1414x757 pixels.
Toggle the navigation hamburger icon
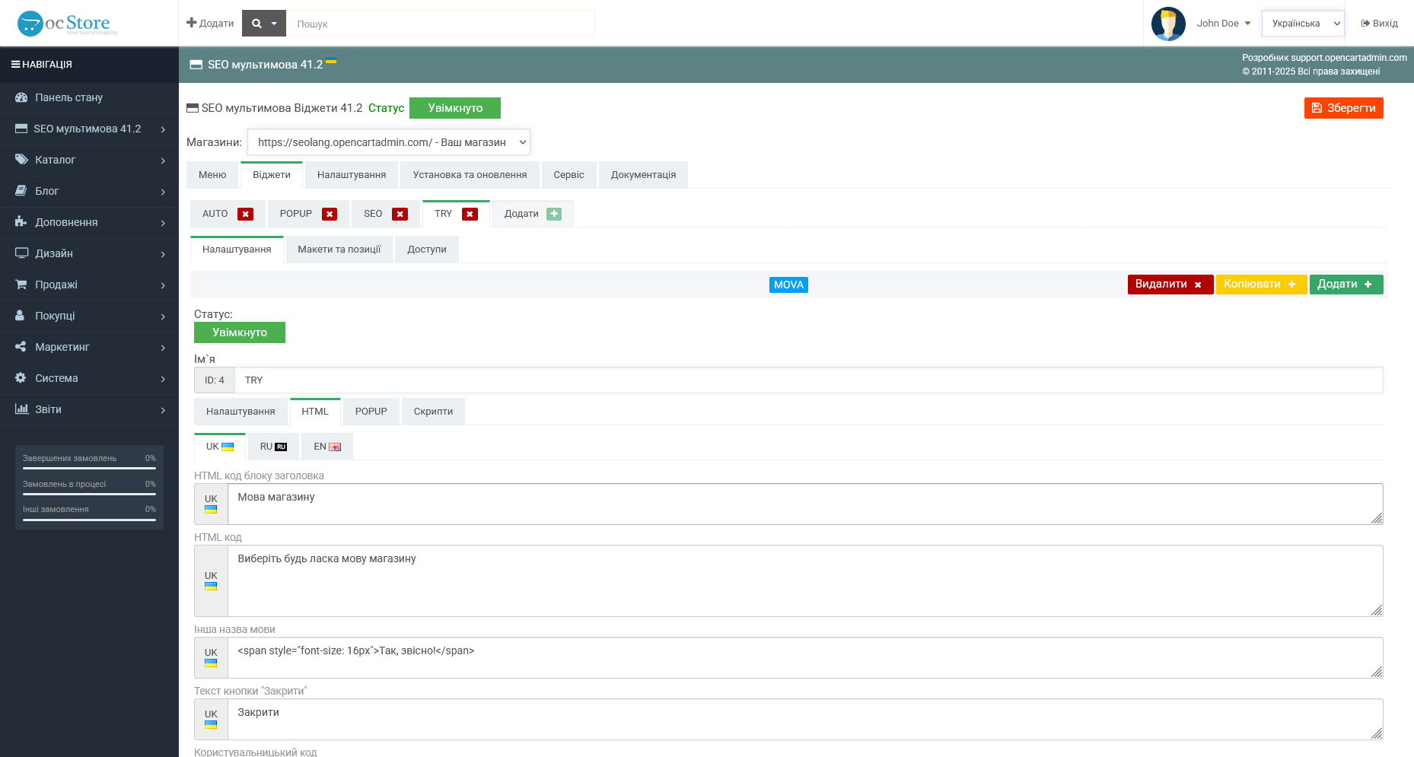tap(15, 65)
